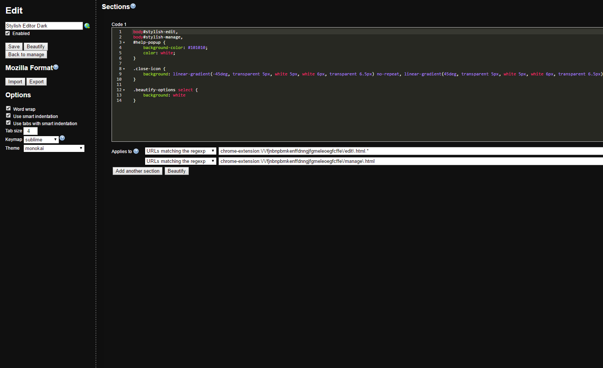Click the Import button
This screenshot has height=368, width=603.
click(x=15, y=81)
